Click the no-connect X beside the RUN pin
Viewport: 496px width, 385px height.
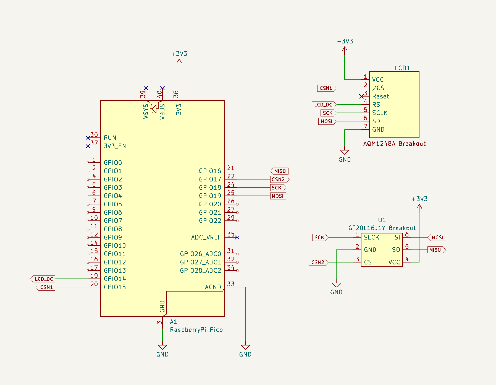(x=88, y=138)
